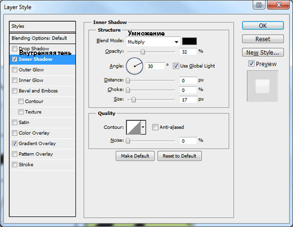Toggle Use Global Light checkbox
This screenshot has width=293, height=227.
point(176,66)
